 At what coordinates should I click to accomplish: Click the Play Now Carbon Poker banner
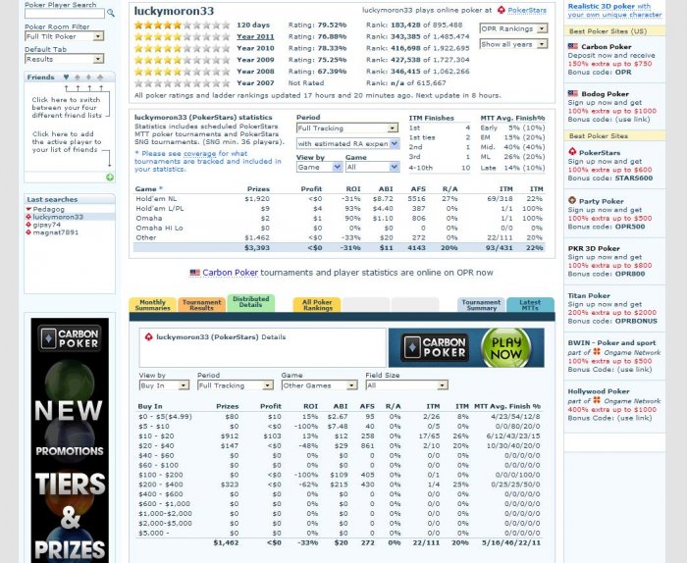466,347
